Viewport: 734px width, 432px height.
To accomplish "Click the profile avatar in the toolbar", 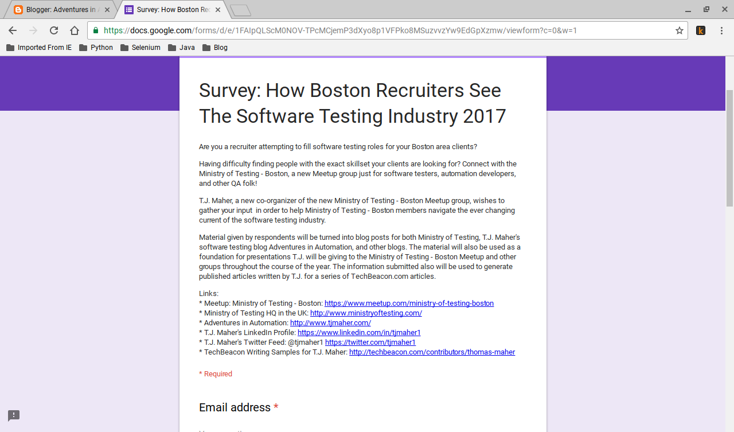I will point(701,30).
